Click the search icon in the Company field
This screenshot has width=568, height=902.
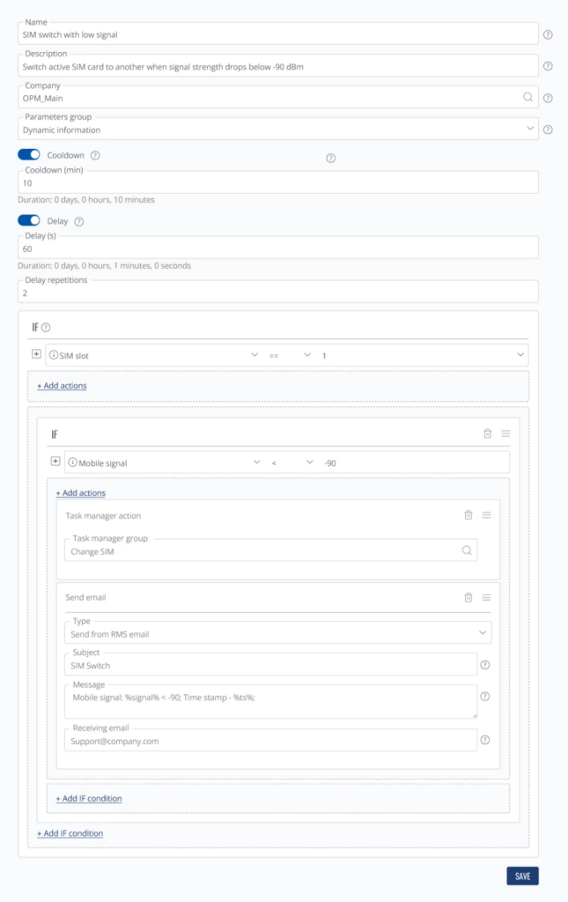(527, 97)
